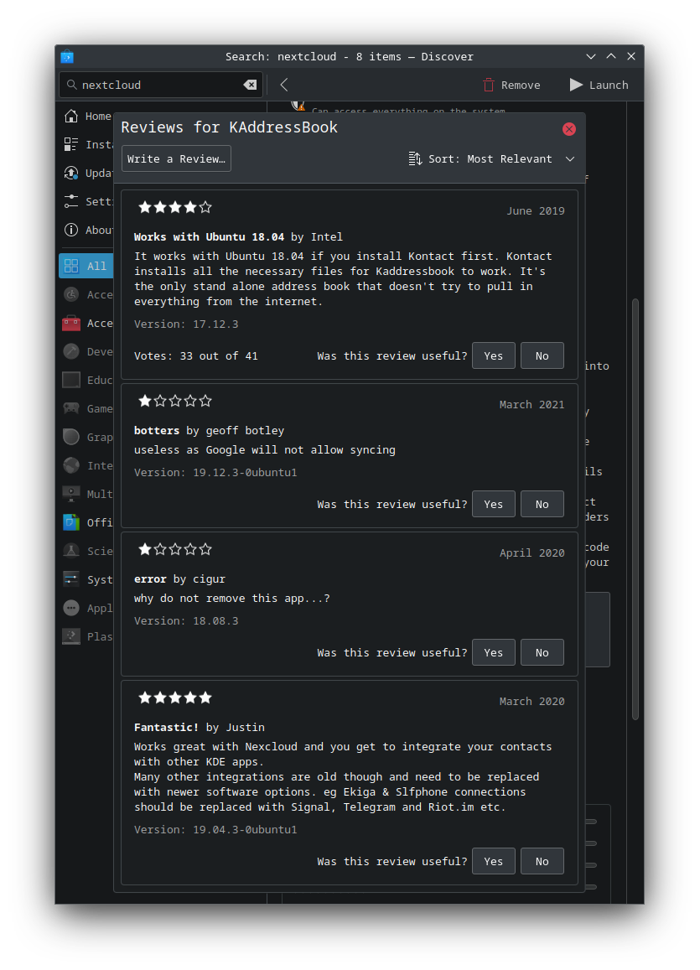Click the five-star rating on Justin's review

[175, 698]
